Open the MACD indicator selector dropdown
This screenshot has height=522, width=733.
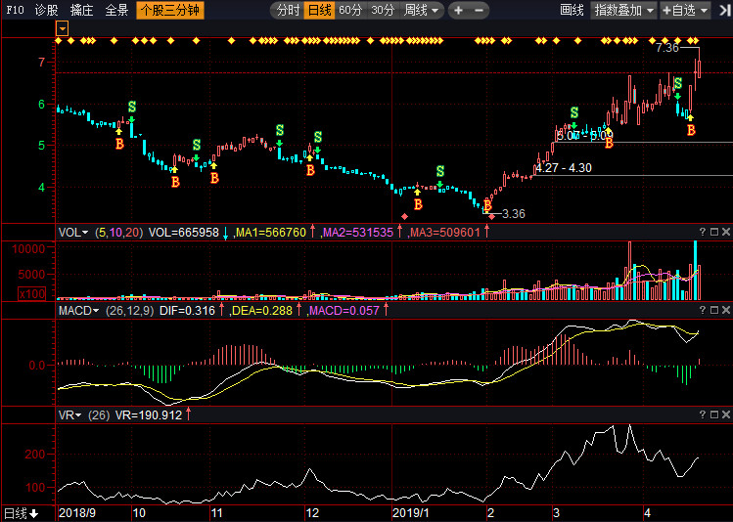click(78, 310)
